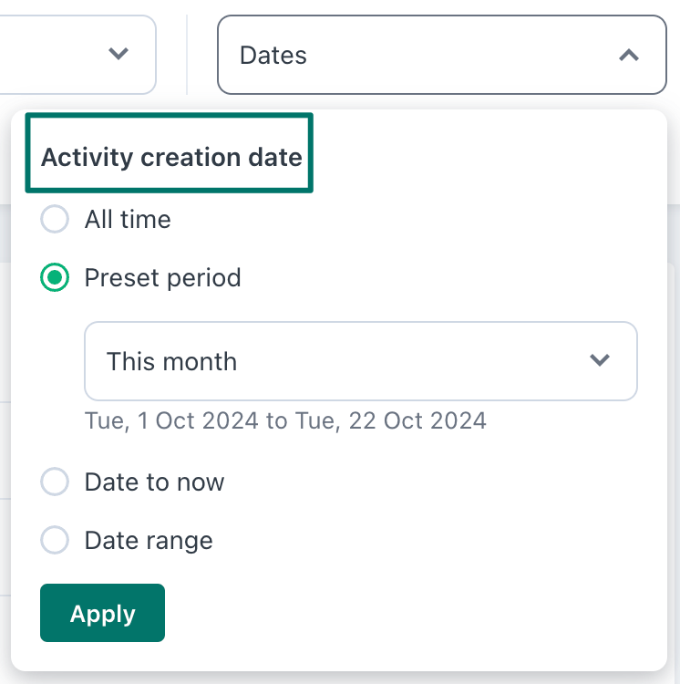Apply the selected date filter
The height and width of the screenshot is (684, 680).
pyautogui.click(x=102, y=613)
